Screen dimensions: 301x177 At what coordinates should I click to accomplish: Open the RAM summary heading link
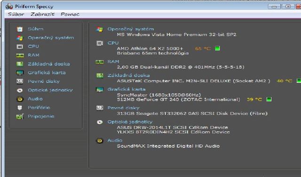tap(113, 62)
